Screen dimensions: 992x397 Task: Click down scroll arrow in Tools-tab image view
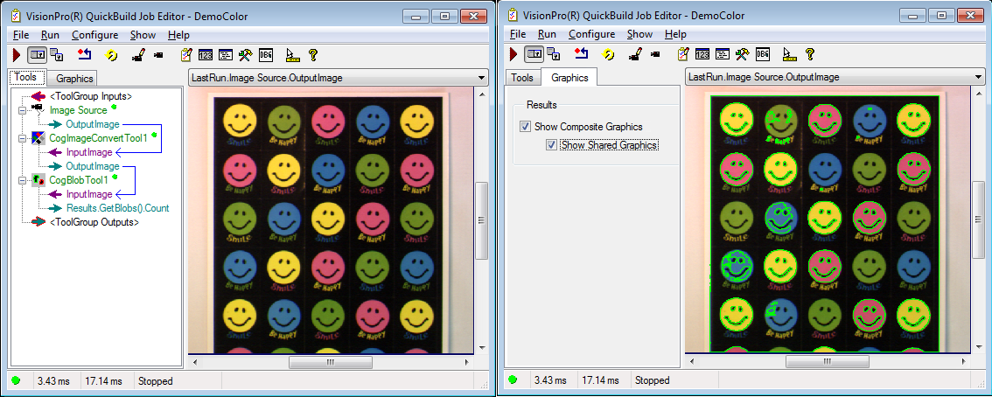point(481,348)
